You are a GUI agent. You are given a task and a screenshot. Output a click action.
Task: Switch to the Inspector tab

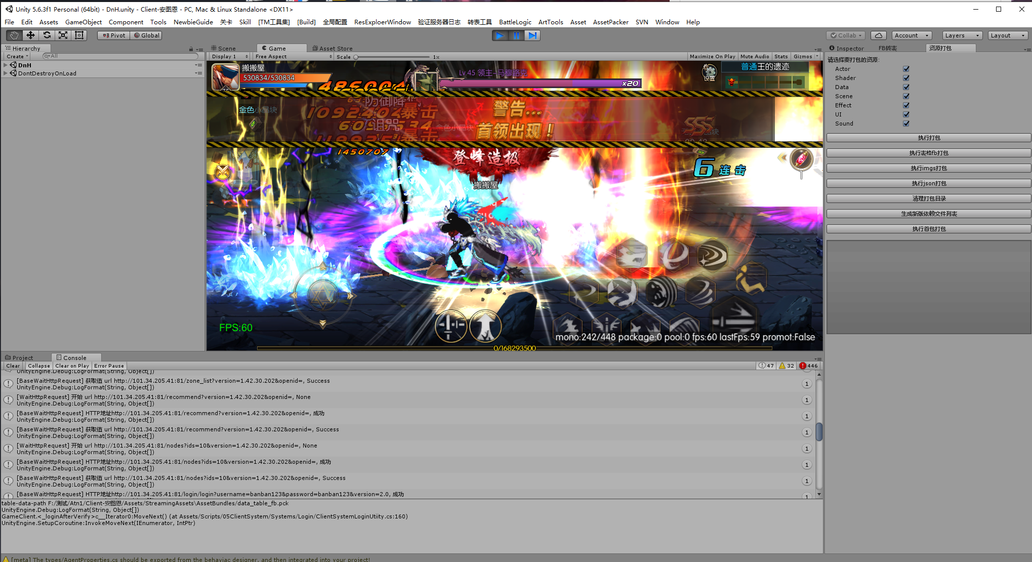(847, 48)
